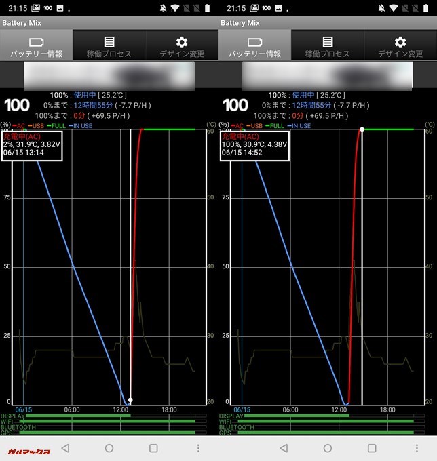Click the process list icon in right screenshot
The image size is (437, 461).
coord(328,41)
